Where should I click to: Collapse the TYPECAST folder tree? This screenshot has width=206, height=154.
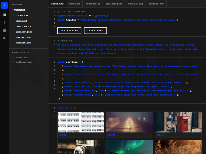tap(19, 10)
